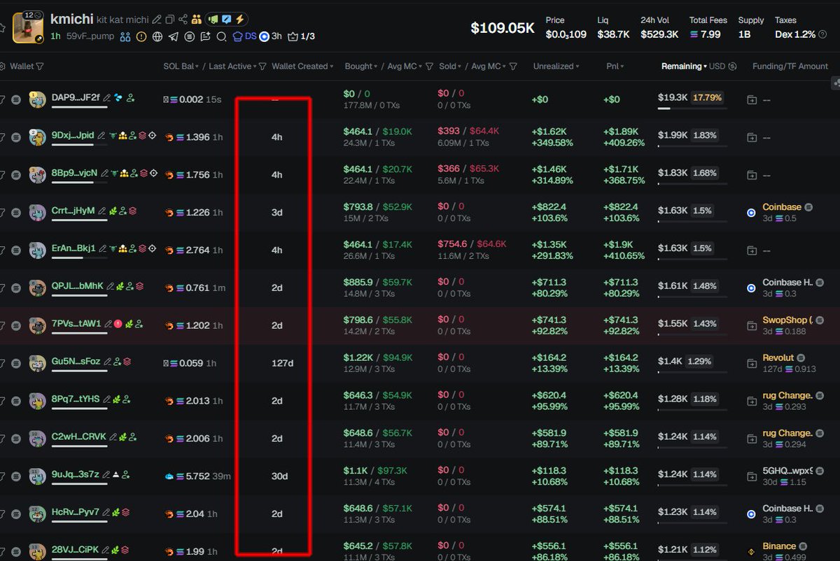Click the magnifier search icon in token header
Screen dimensions: 840x561
[221, 36]
